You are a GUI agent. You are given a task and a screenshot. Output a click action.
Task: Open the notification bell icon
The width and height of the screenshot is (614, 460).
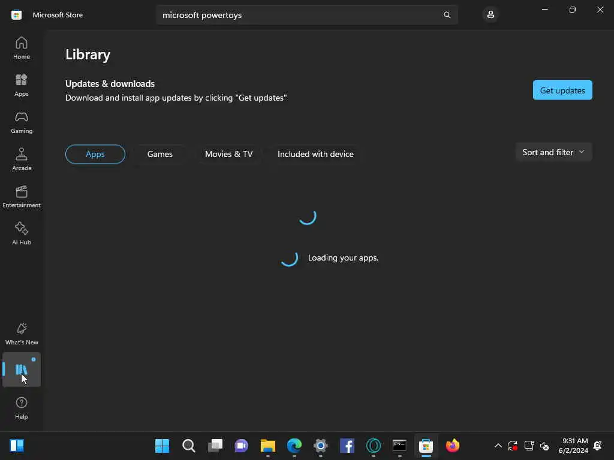point(598,446)
